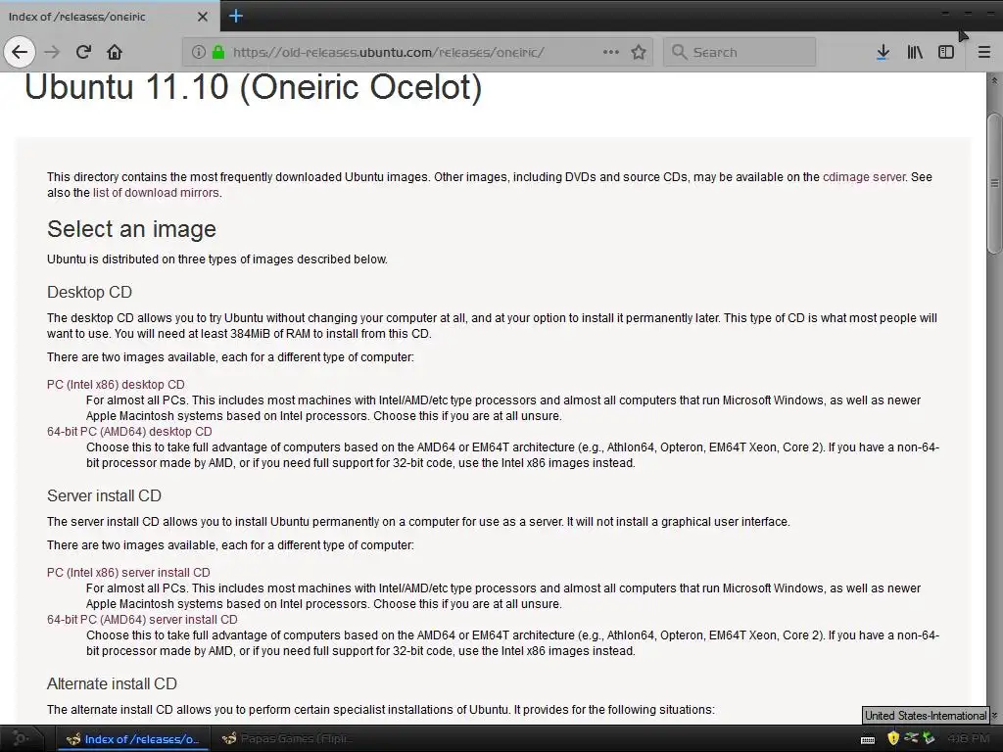Click the yellow security shield tray icon

893,738
